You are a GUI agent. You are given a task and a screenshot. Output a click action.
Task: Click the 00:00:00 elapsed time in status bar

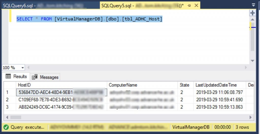click(222, 127)
